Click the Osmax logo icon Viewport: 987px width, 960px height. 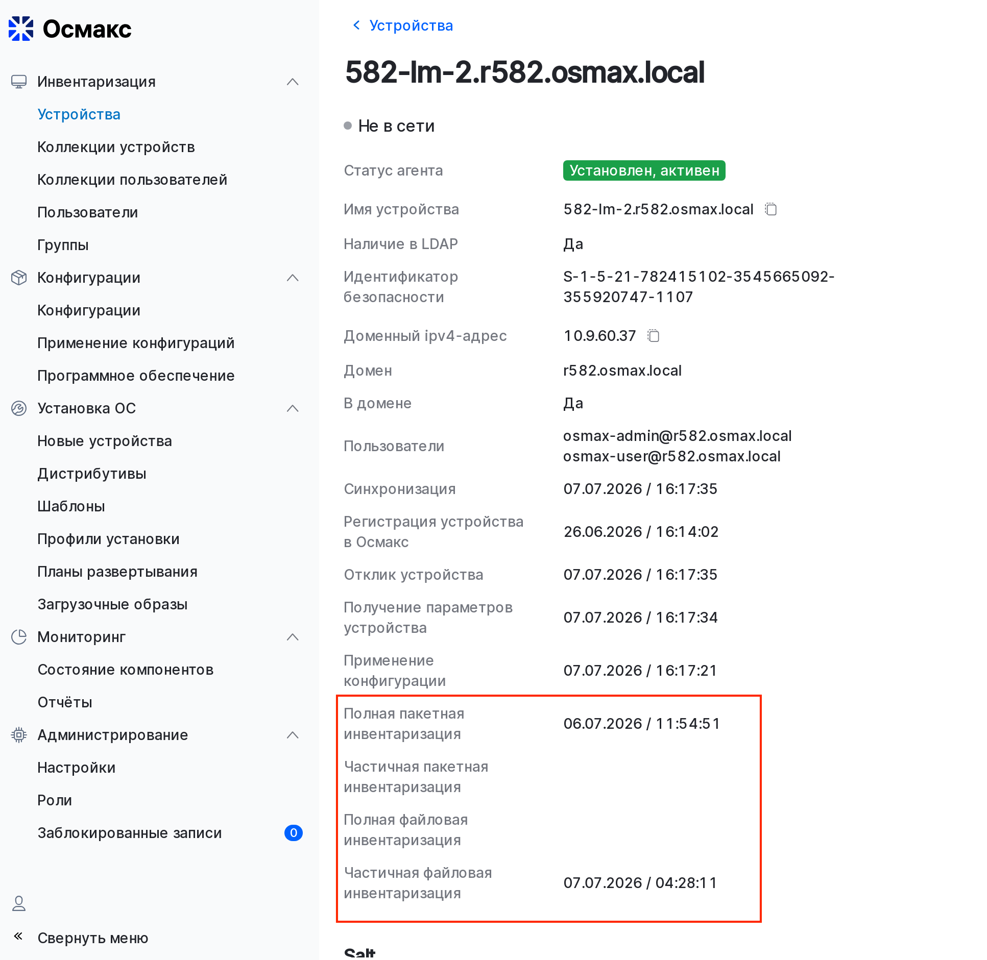click(x=21, y=29)
